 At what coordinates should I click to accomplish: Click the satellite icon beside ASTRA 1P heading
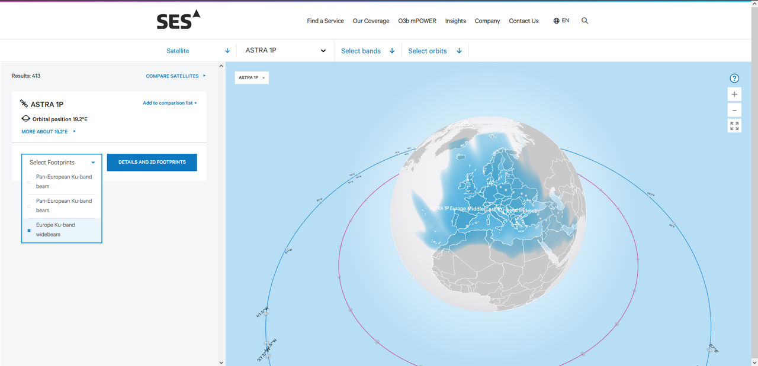pyautogui.click(x=24, y=104)
